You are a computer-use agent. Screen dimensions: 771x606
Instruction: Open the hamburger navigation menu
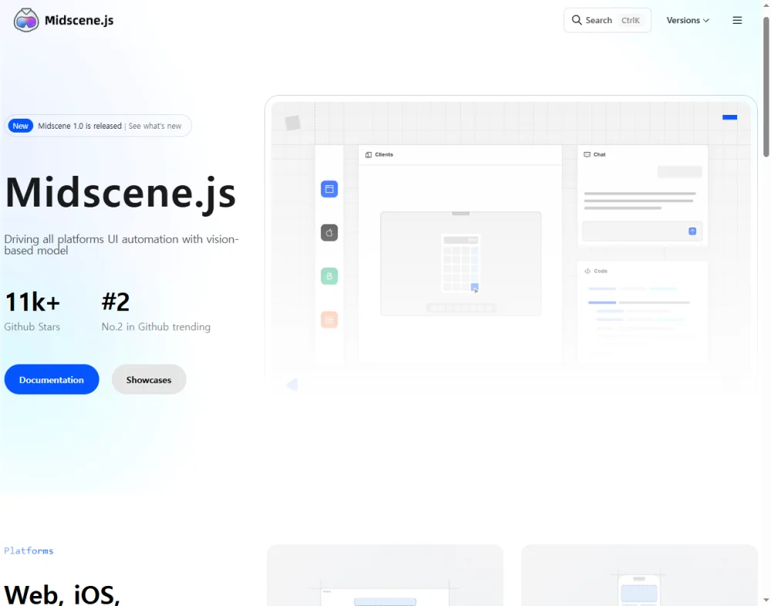[737, 20]
